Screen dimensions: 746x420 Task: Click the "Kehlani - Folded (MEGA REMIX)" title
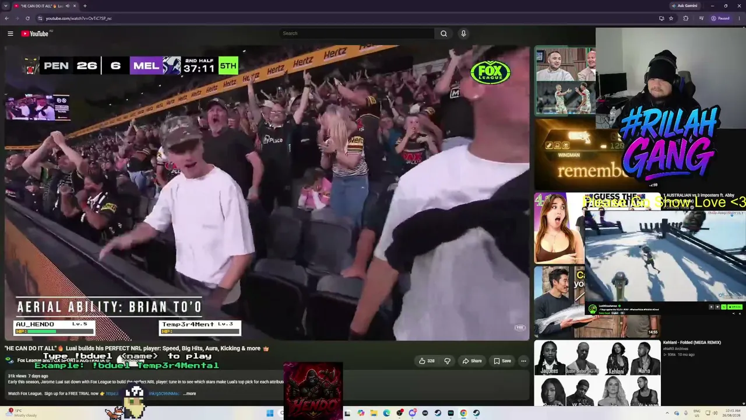pos(692,343)
